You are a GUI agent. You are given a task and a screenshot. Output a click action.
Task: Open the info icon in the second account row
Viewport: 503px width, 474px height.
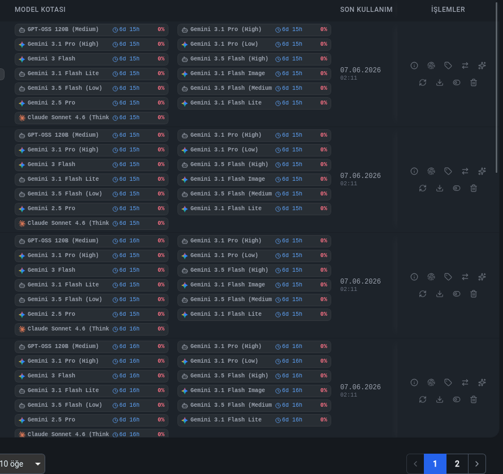pos(414,171)
